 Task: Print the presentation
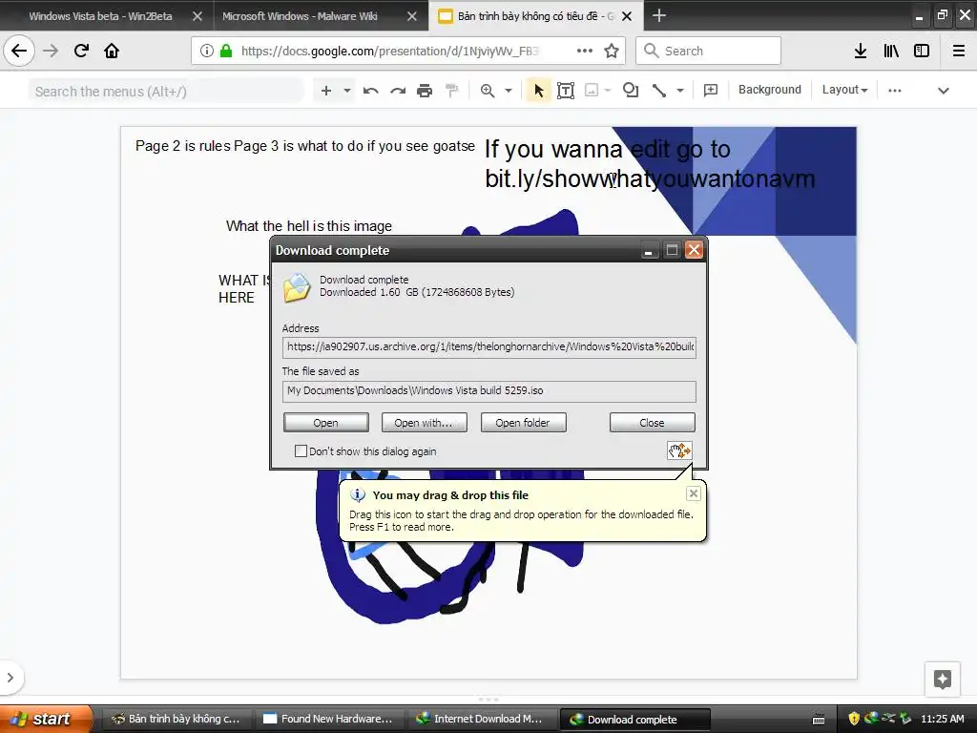[x=425, y=91]
